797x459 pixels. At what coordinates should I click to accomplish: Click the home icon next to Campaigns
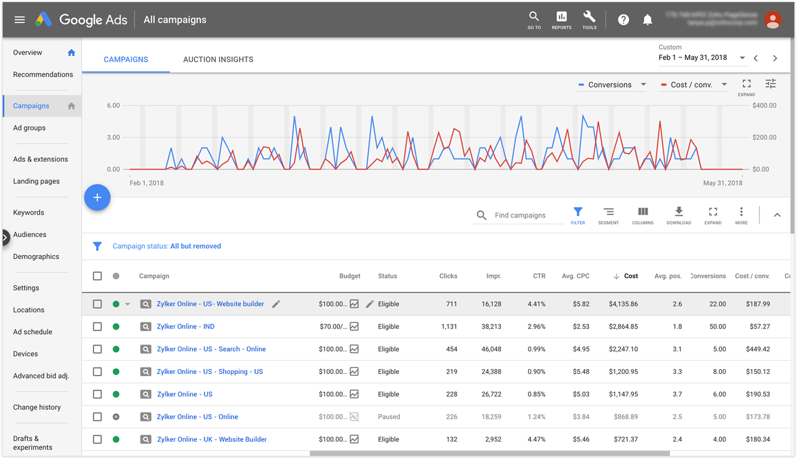(71, 106)
